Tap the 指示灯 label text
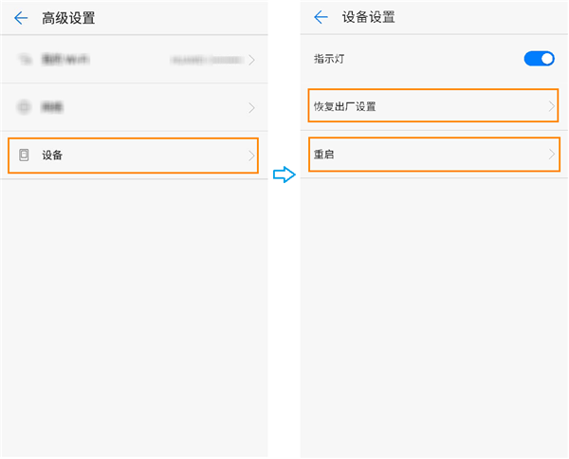Viewport: 569px width, 459px height. coord(329,59)
